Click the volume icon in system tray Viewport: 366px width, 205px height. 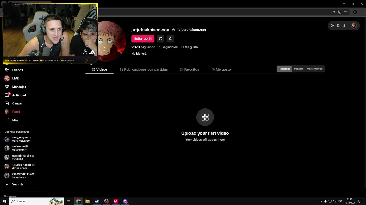(x=335, y=201)
